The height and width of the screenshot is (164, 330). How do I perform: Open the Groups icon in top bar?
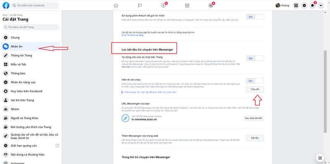[x=211, y=5]
